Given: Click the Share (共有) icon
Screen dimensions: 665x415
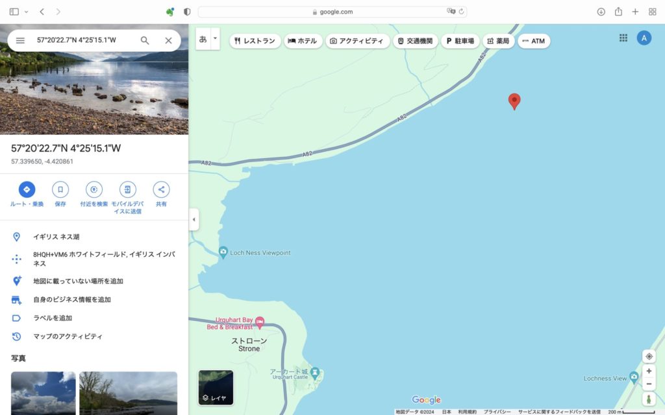Looking at the screenshot, I should click(161, 189).
